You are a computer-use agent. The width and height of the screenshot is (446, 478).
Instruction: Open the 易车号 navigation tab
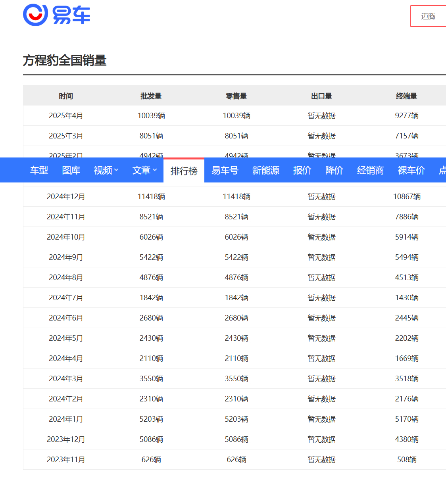[x=225, y=170]
